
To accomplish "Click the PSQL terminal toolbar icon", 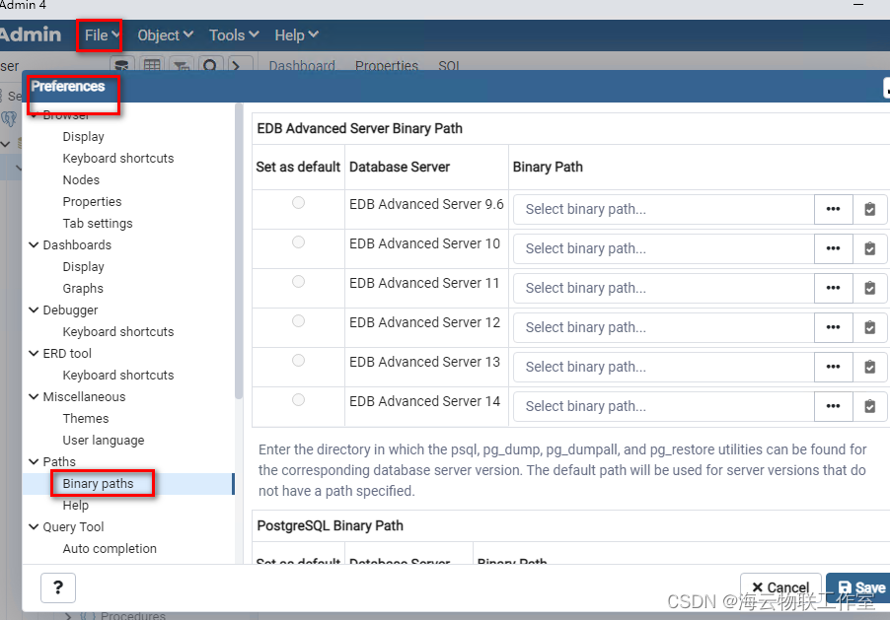I will [x=240, y=65].
